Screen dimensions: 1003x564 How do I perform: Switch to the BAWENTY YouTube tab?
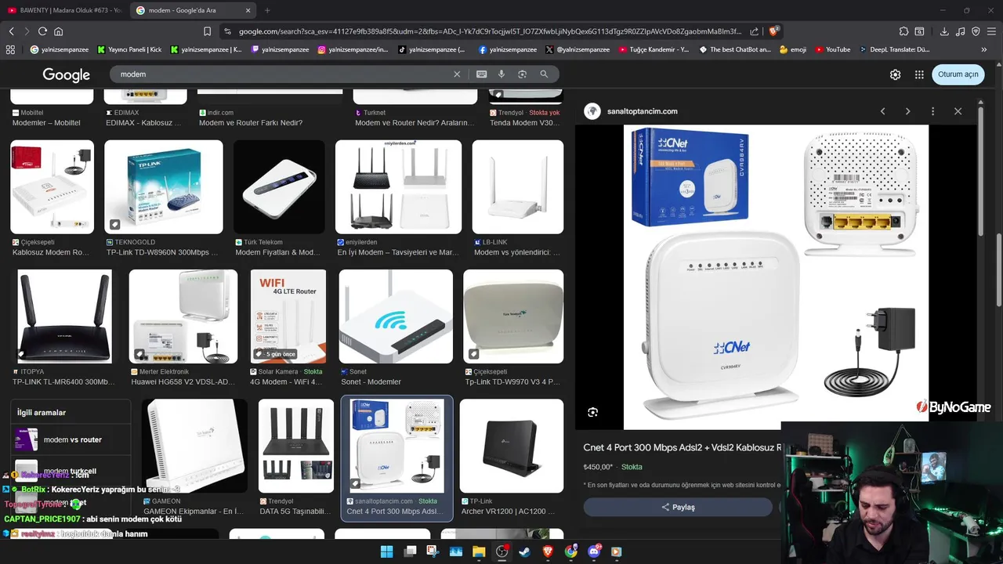pos(64,10)
